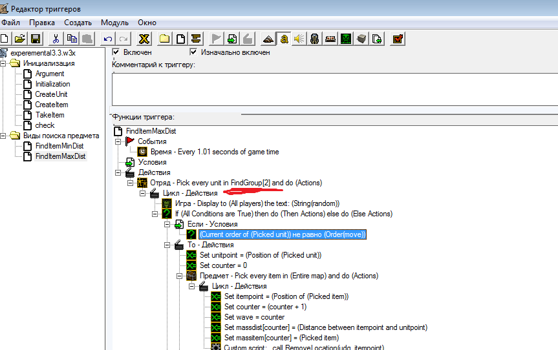Image resolution: width=558 pixels, height=350 pixels.
Task: Select Set counter = (counter + 1)
Action: (x=266, y=307)
